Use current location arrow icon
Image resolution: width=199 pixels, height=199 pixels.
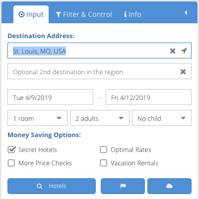coord(184,51)
